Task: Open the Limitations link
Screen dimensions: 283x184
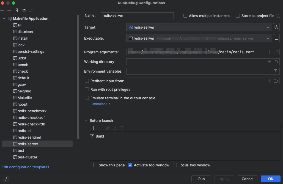Action: (x=100, y=104)
